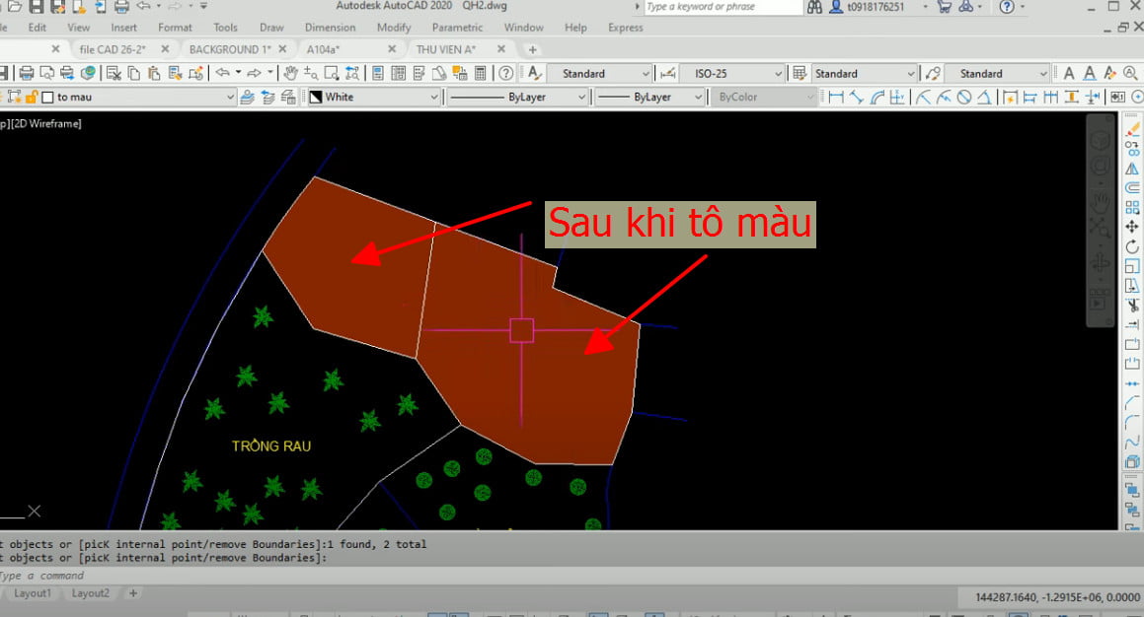Switch to the 'THU VIEN A*' drawing tab
Screen dimensions: 1144x617
446,49
